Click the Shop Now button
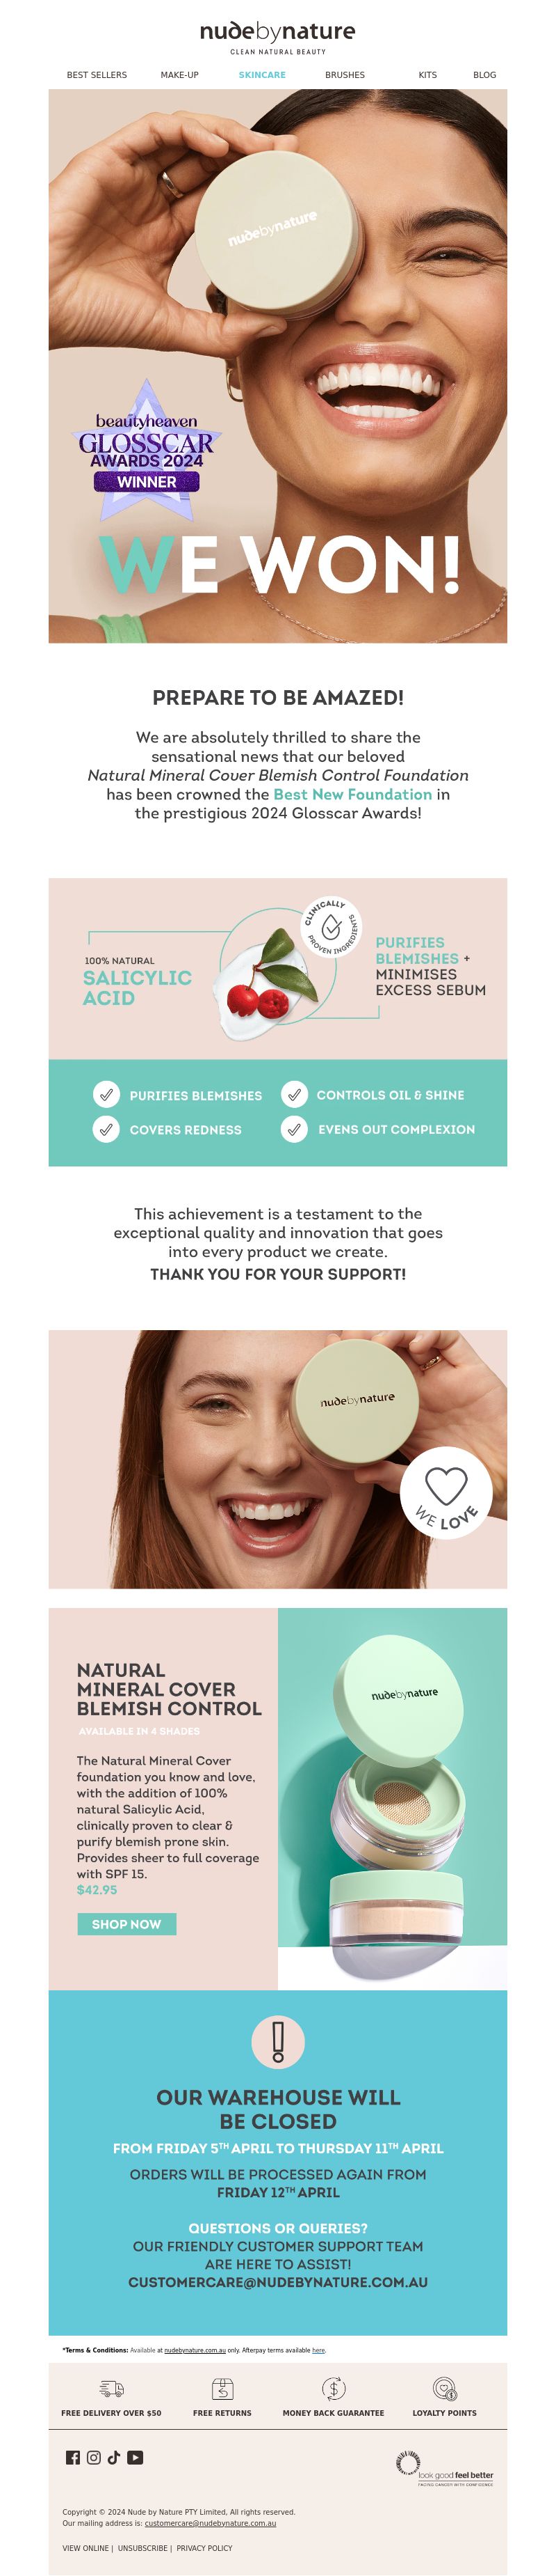The width and height of the screenshot is (556, 2576). coord(126,1924)
